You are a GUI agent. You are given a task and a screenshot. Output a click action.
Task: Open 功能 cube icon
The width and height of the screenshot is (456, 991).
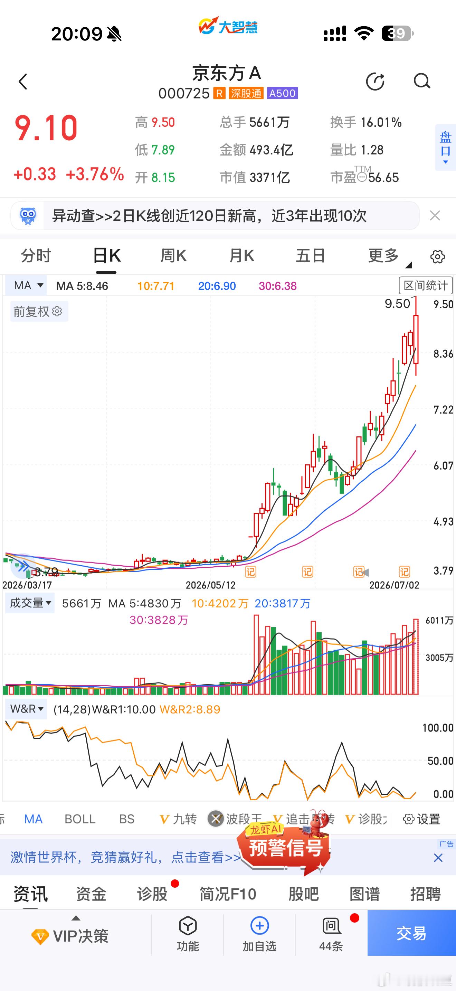click(188, 926)
